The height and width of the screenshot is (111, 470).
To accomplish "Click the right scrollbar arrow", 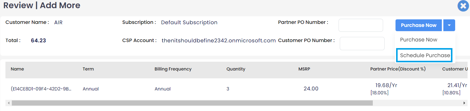I will (464, 103).
